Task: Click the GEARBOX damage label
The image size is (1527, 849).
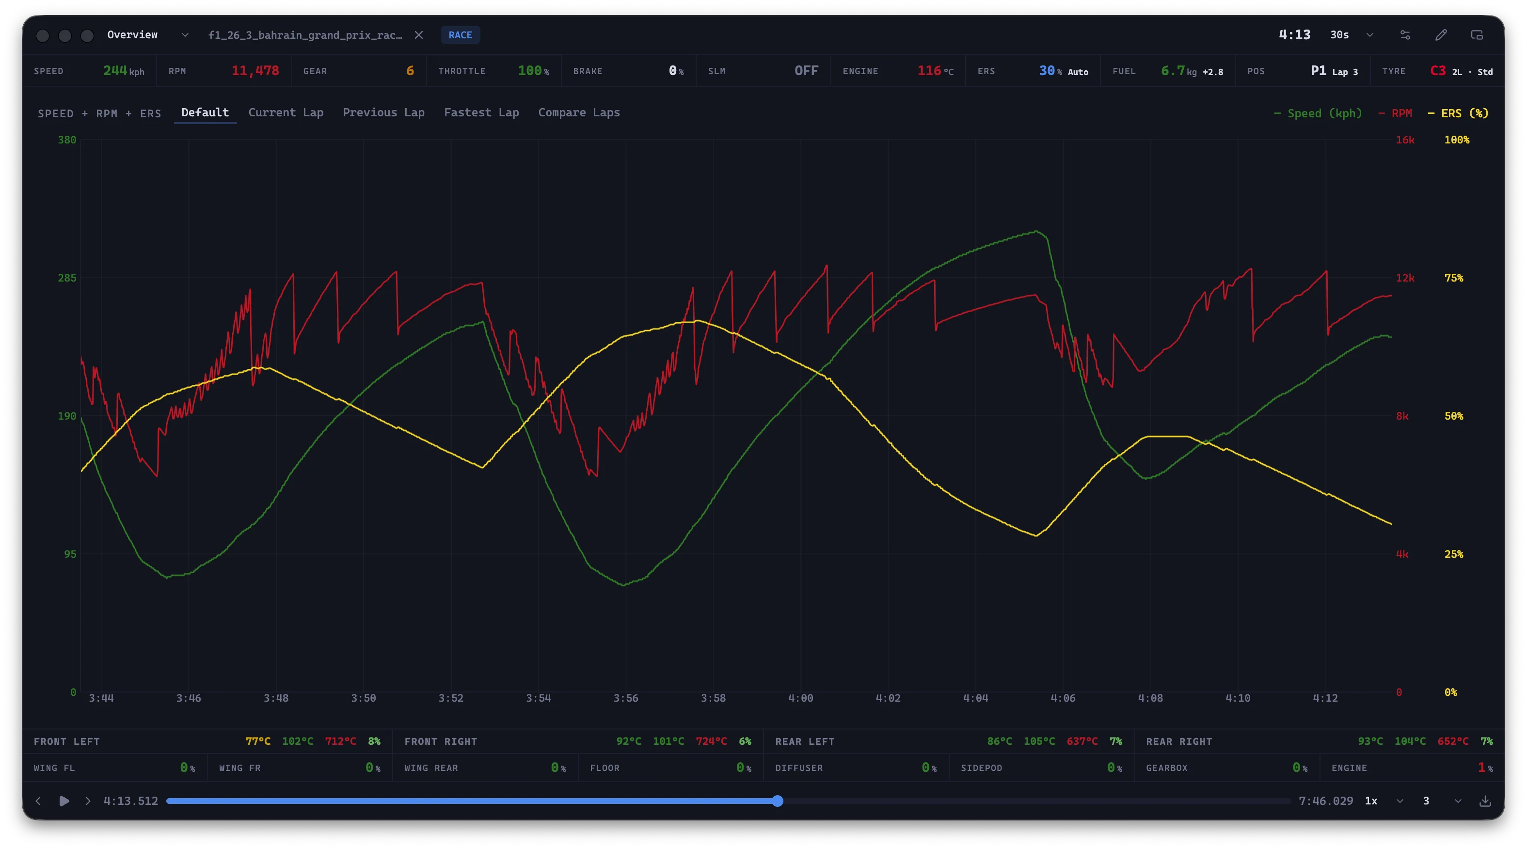Action: pyautogui.click(x=1167, y=768)
